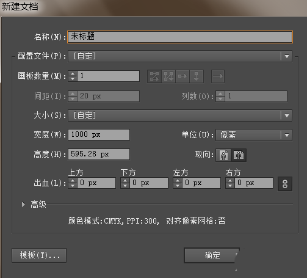307x278 pixels.
Task: Click the 画板数量 artboard count field
Action: pos(108,76)
